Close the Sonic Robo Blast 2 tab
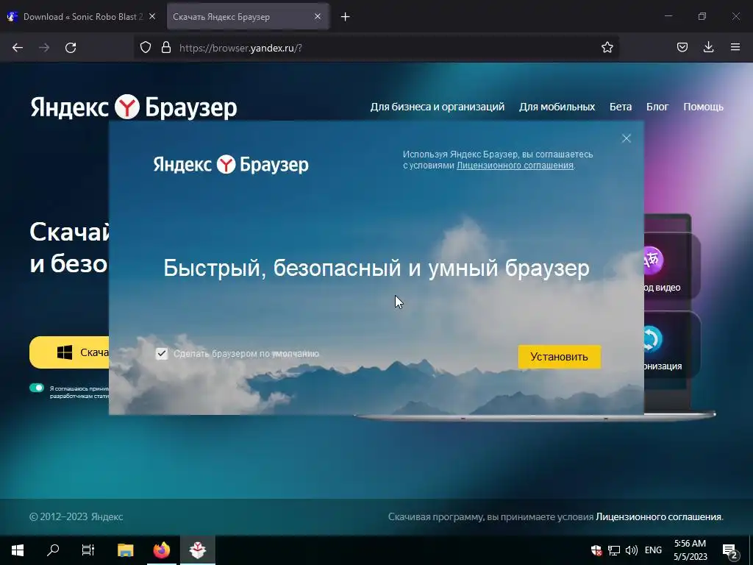The image size is (753, 565). pos(152,16)
